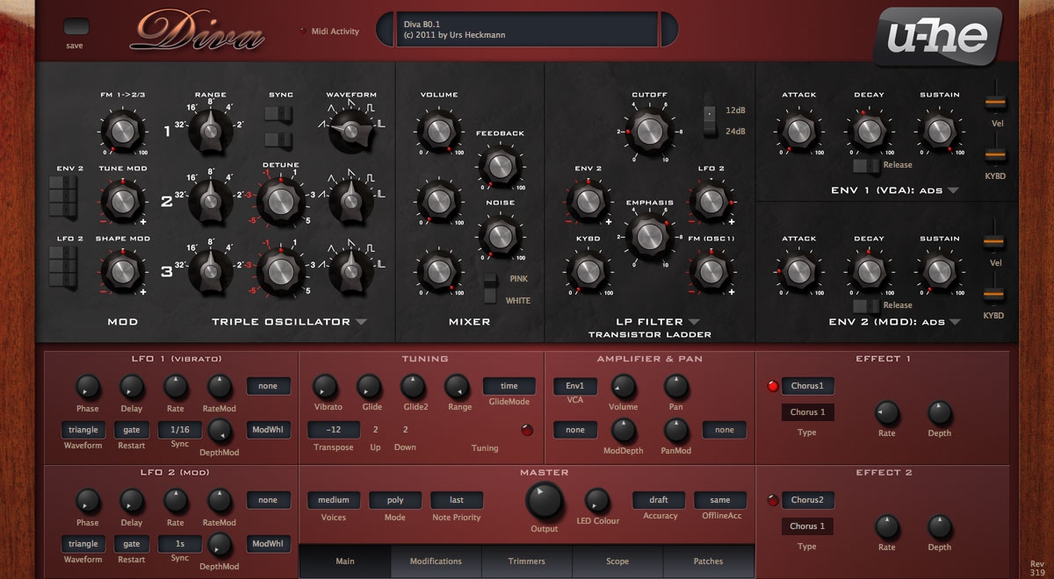Open the Voices medium selector
The width and height of the screenshot is (1054, 579).
(334, 500)
